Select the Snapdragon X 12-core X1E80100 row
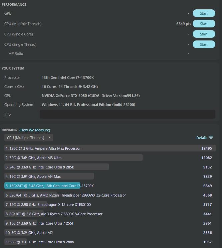This screenshot has height=248, width=222. point(110,205)
